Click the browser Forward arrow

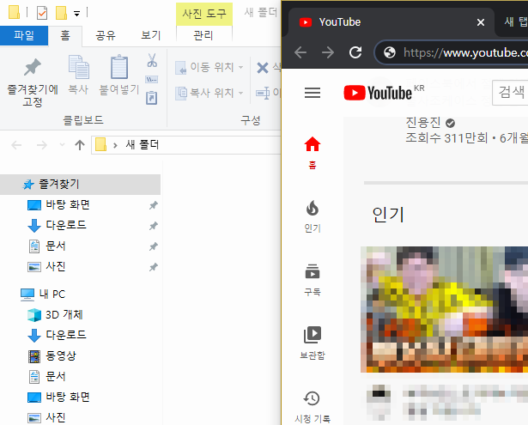tap(328, 52)
